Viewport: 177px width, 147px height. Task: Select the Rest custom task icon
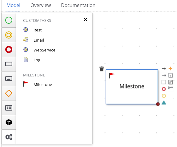[26, 30]
